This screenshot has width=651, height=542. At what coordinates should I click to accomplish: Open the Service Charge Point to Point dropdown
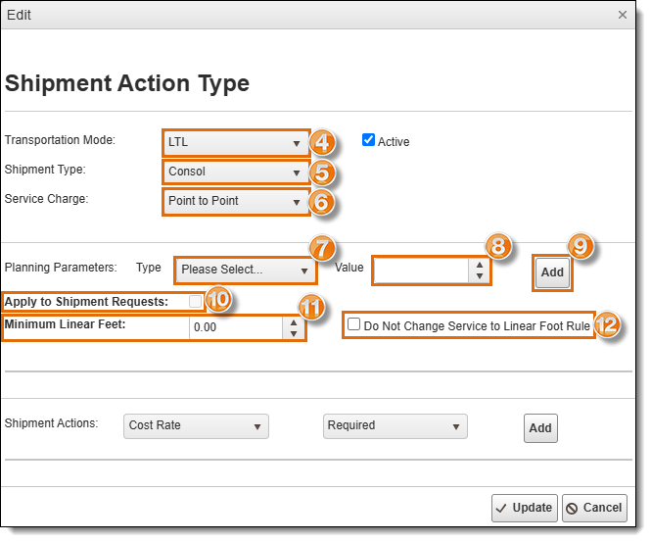(236, 202)
